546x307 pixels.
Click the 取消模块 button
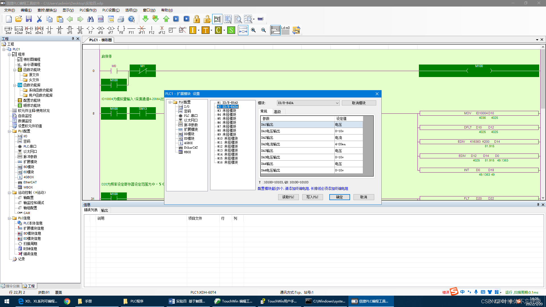(x=359, y=103)
